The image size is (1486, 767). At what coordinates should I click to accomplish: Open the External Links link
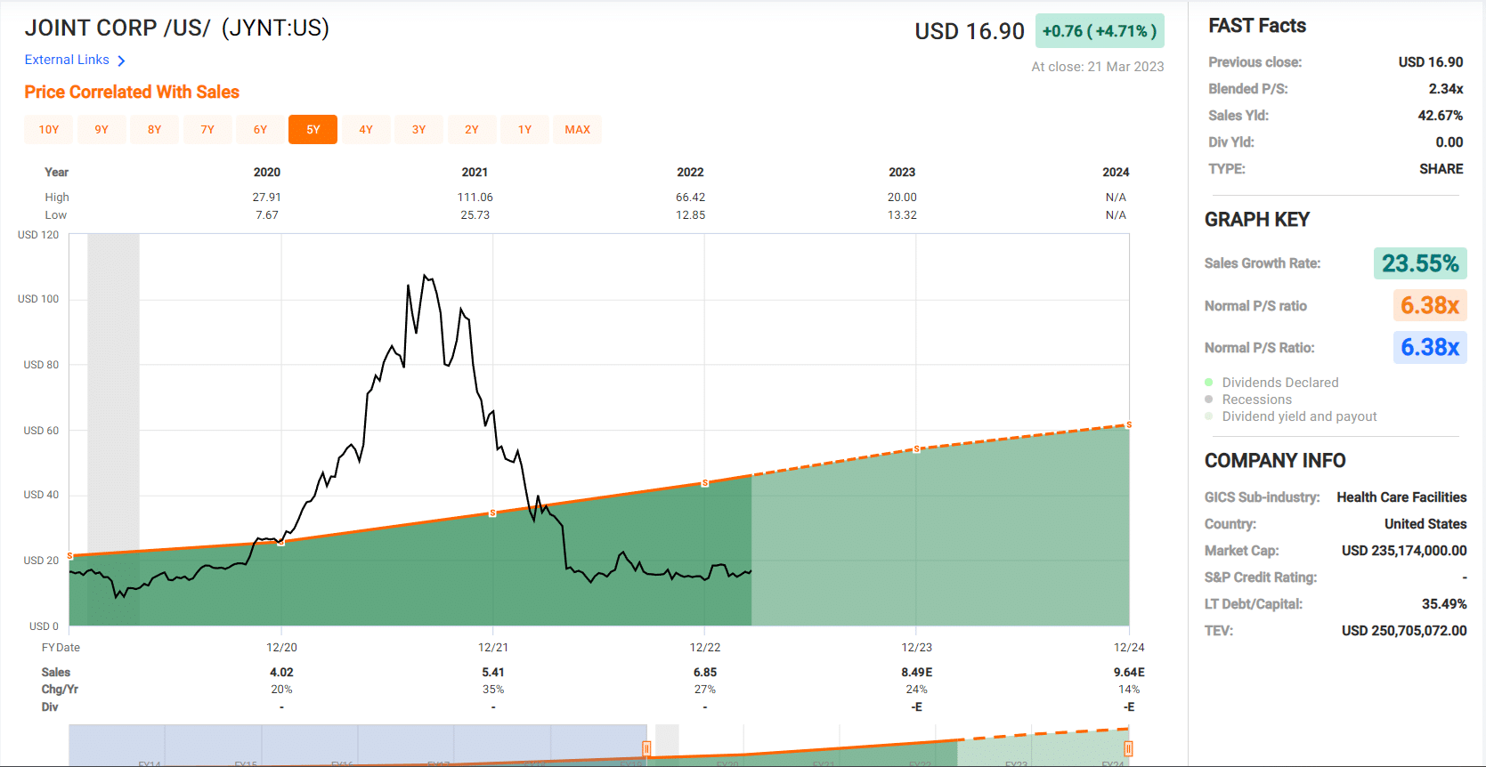click(x=67, y=60)
